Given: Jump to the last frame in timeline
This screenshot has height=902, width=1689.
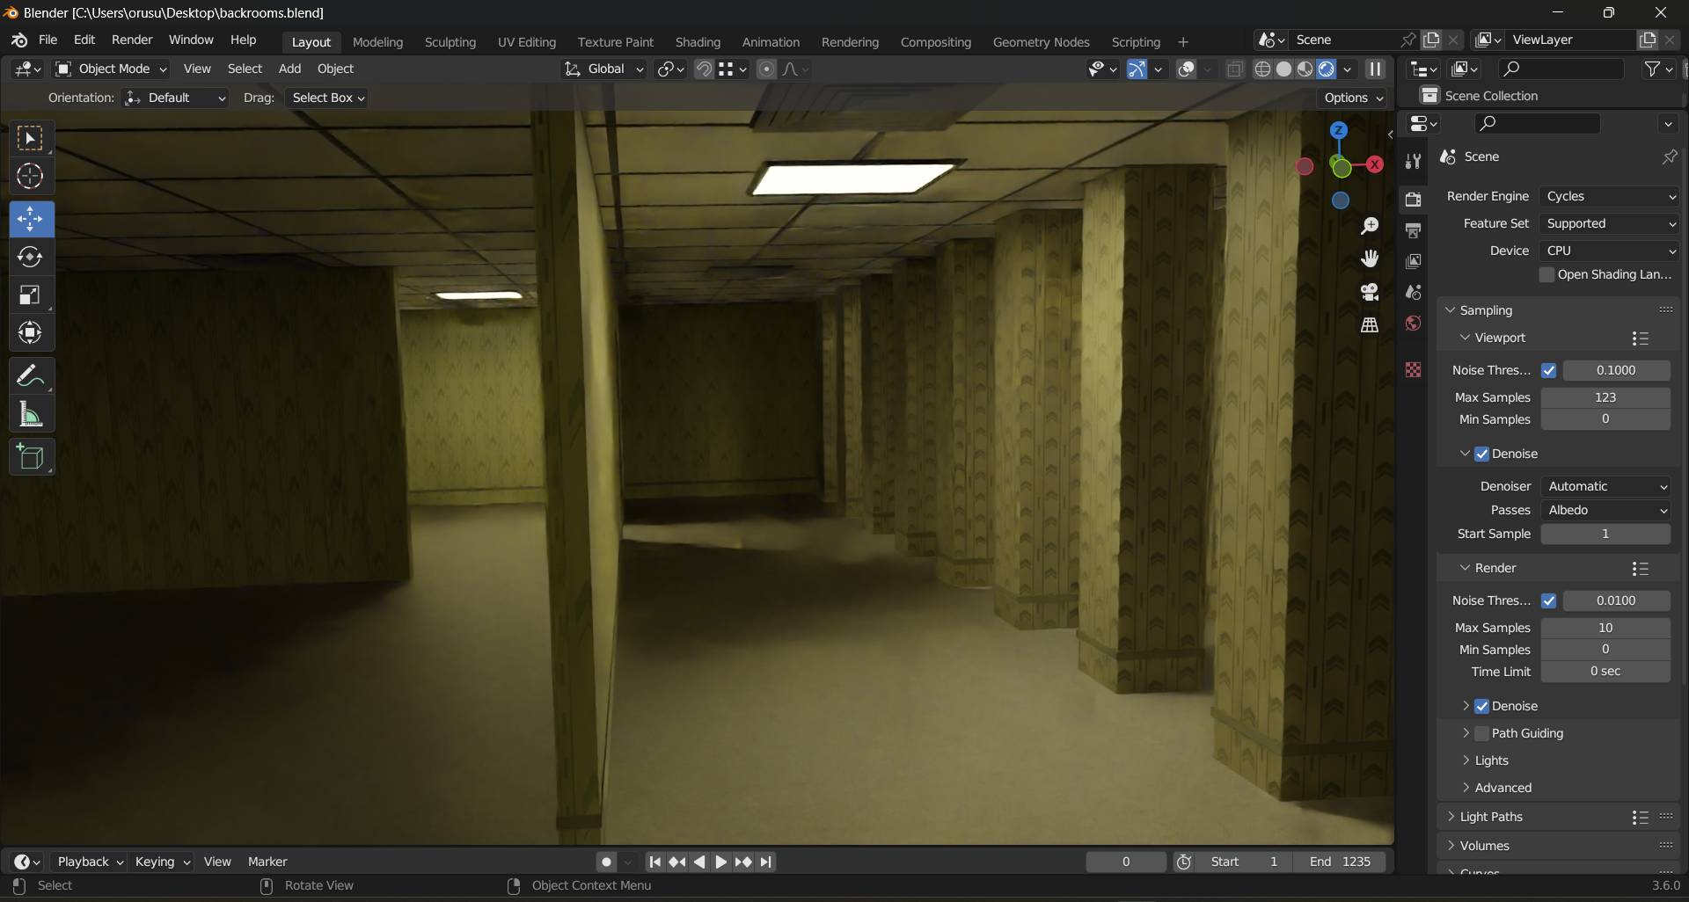Looking at the screenshot, I should pyautogui.click(x=766, y=862).
